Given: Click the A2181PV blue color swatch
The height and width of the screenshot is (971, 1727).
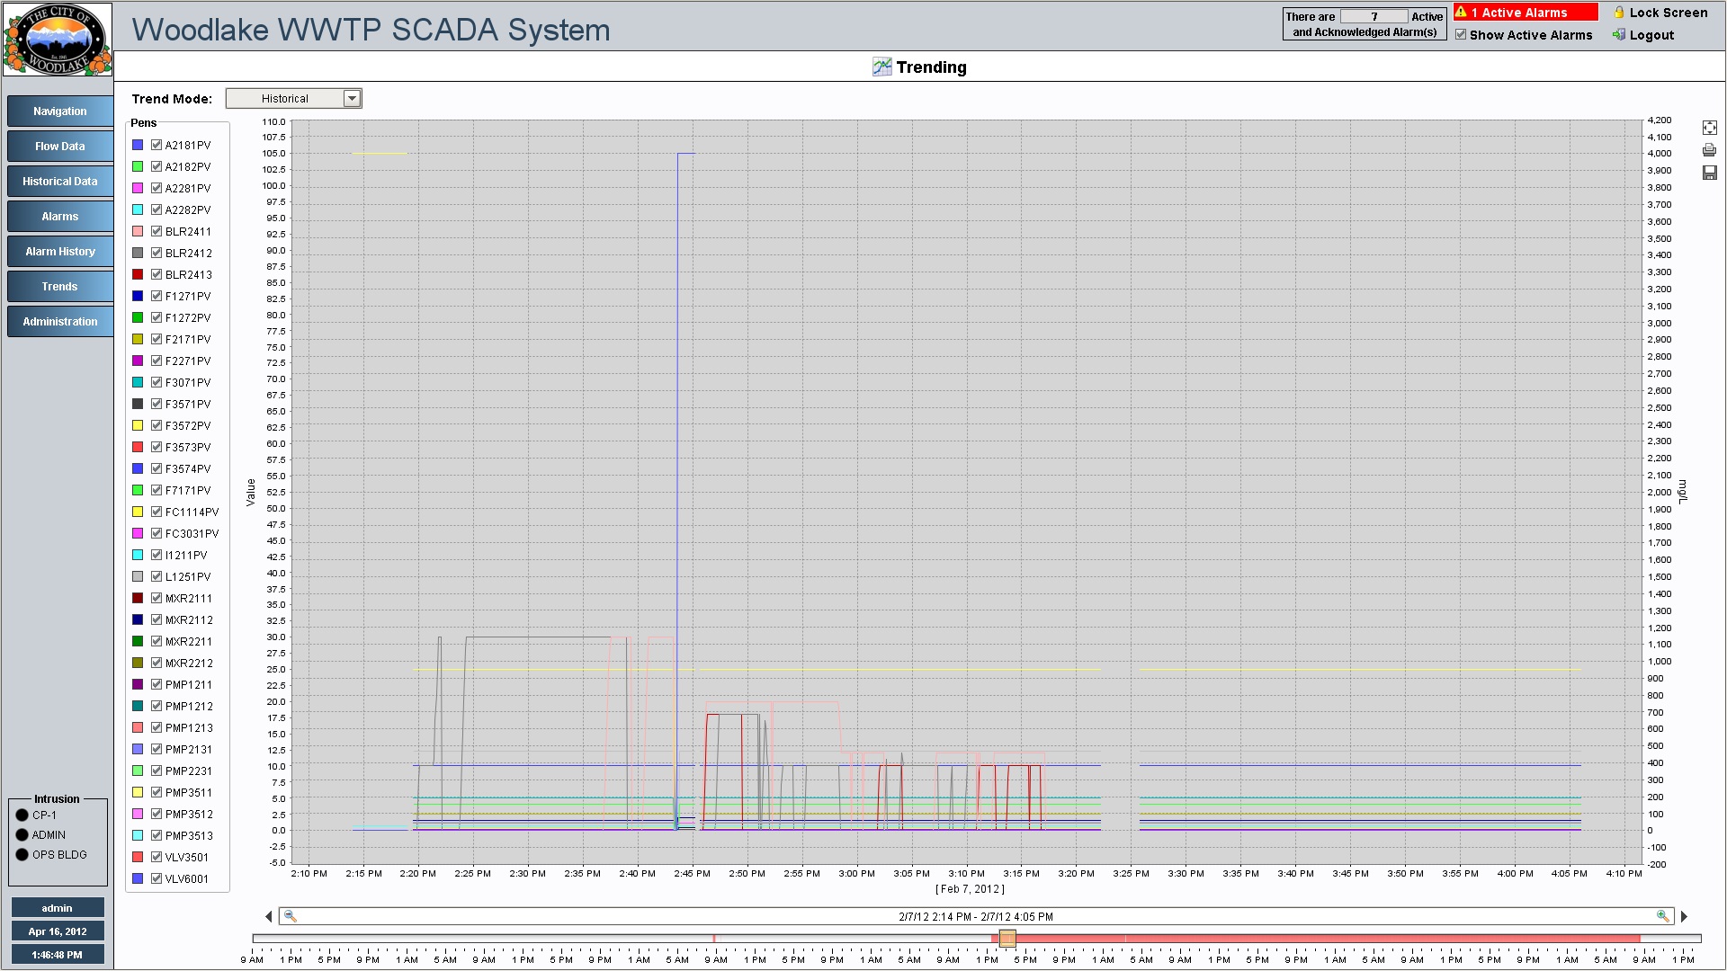Looking at the screenshot, I should pos(138,145).
